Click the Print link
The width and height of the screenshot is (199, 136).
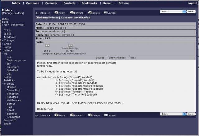[132, 58]
